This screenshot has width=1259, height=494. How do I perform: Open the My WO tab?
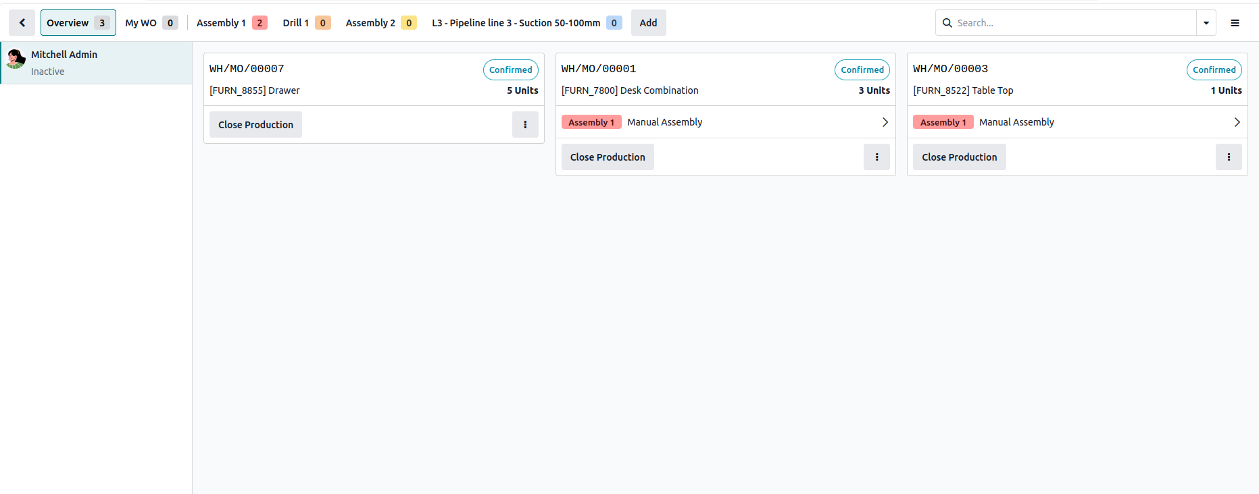click(x=151, y=23)
